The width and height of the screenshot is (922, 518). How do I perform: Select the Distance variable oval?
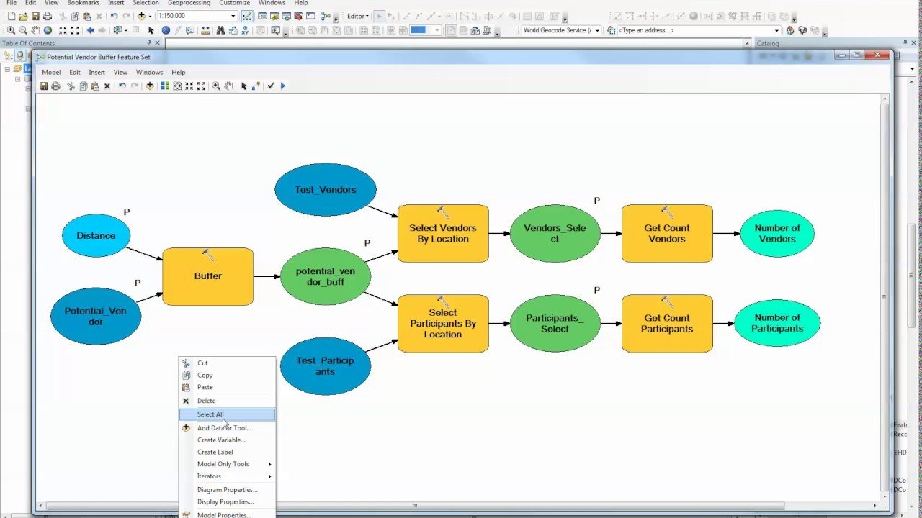click(x=96, y=235)
